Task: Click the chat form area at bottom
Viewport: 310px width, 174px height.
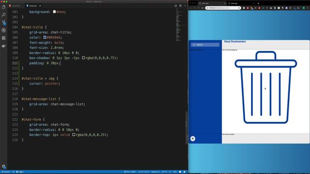Action: tap(265, 139)
